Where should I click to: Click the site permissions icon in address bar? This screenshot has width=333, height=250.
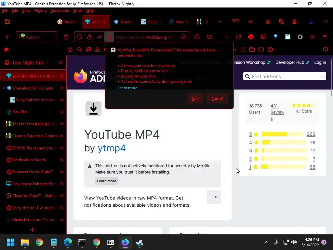(x=99, y=37)
